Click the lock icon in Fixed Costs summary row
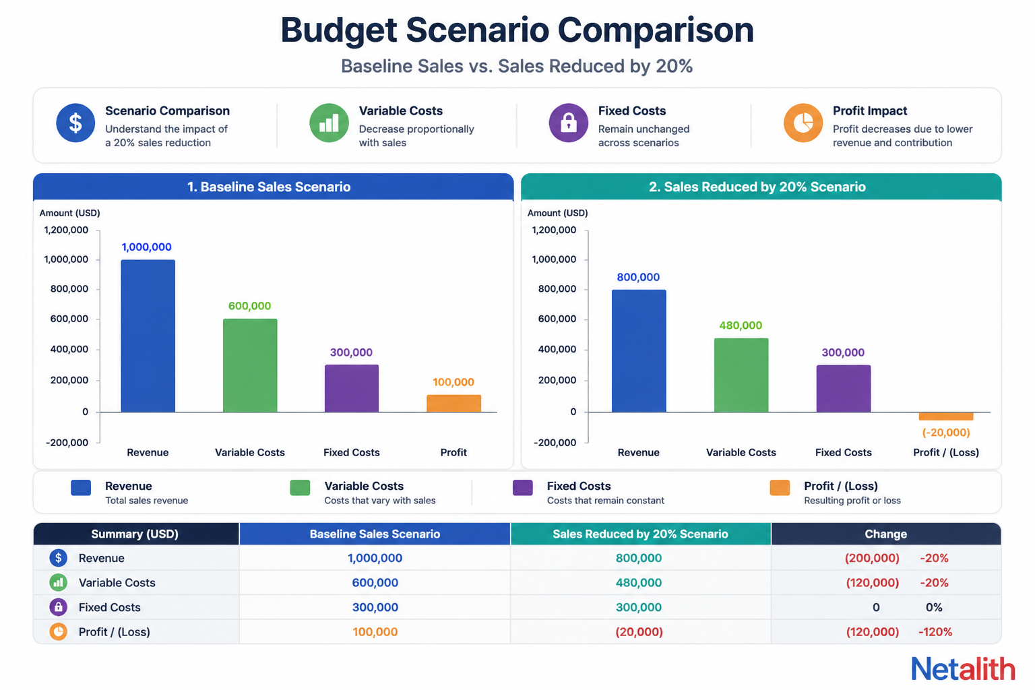 pyautogui.click(x=59, y=607)
